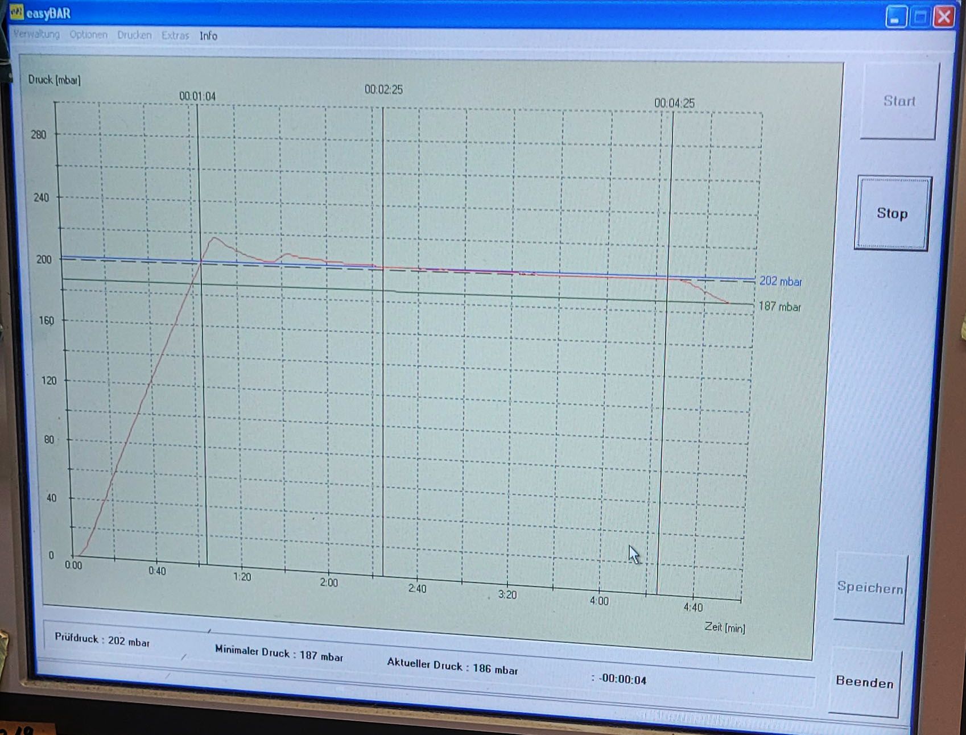Click the Start button
This screenshot has height=735, width=966.
point(899,101)
